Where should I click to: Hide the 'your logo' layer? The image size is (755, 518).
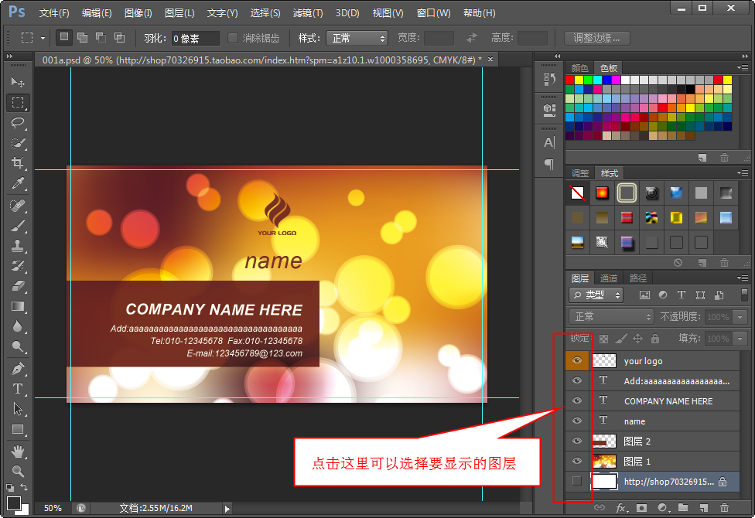[576, 360]
